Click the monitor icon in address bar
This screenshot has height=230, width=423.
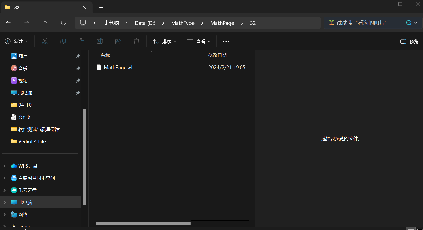(83, 23)
